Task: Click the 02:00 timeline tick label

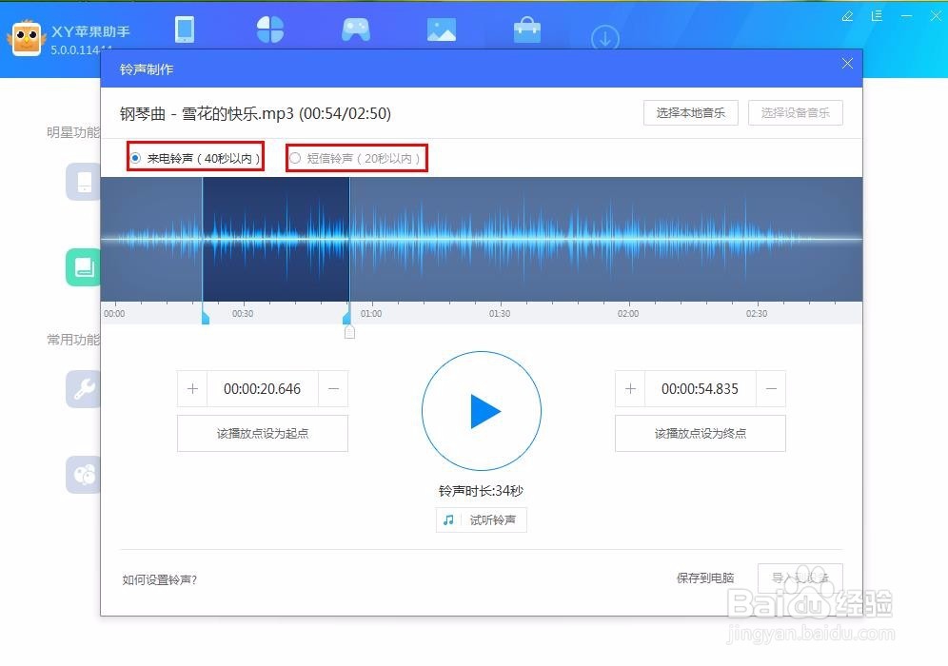Action: (x=628, y=314)
